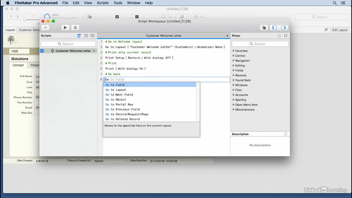Expand the Accounts steps category
The height and width of the screenshot is (198, 352).
point(234,95)
